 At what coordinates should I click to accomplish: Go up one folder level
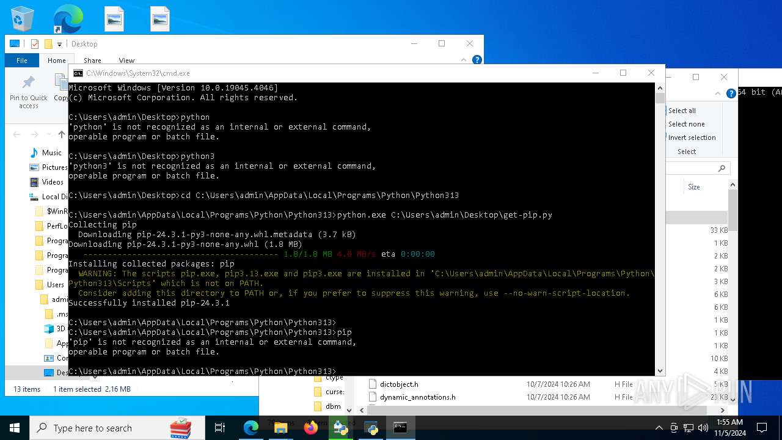[61, 134]
